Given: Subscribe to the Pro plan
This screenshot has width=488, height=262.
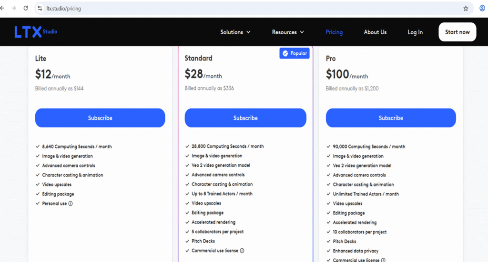Looking at the screenshot, I should coord(391,118).
